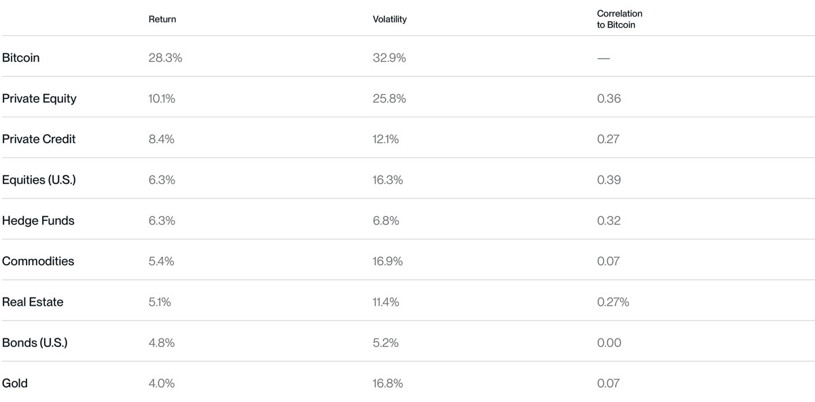Click the Correlation to Bitcoin column header
The width and height of the screenshot is (815, 402).
pos(619,19)
